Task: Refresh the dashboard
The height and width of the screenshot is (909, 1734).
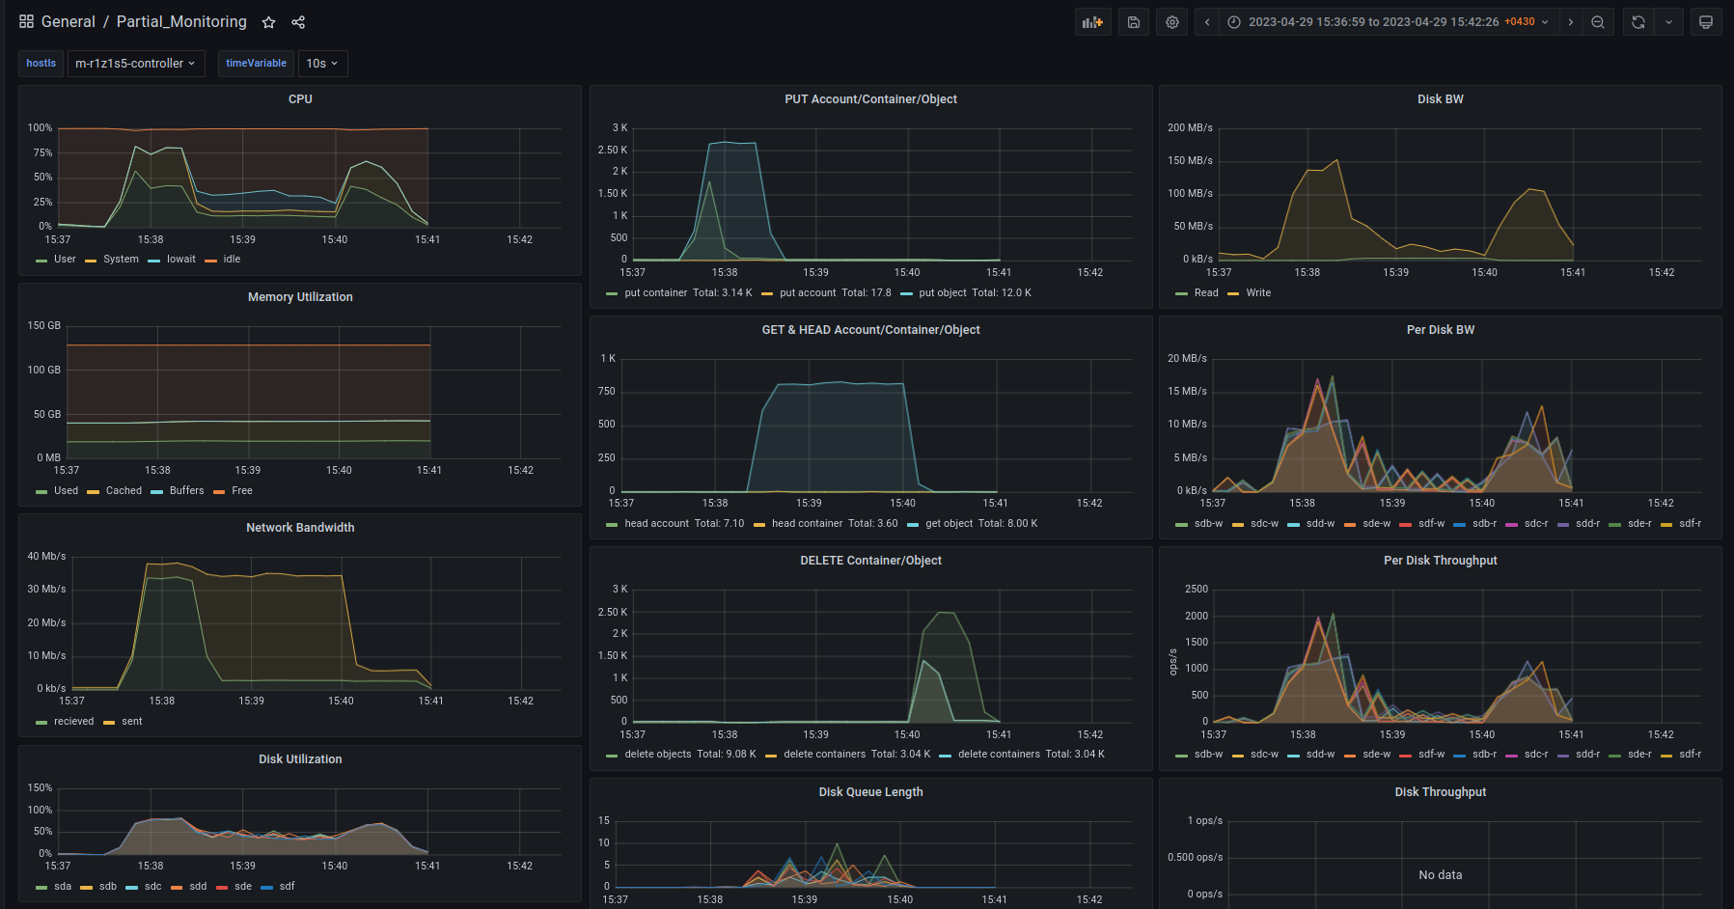Action: point(1638,22)
